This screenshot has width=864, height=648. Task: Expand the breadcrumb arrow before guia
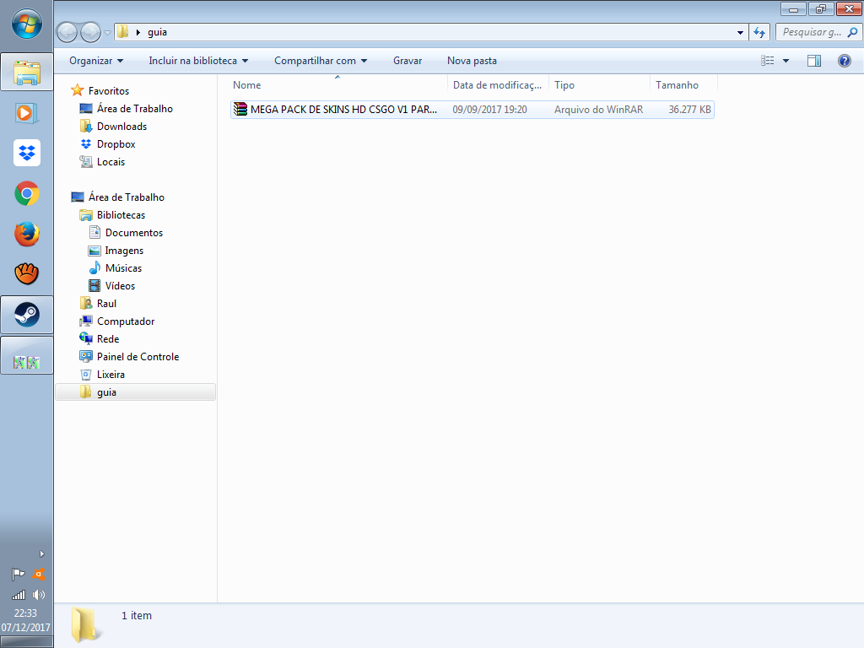(x=138, y=32)
